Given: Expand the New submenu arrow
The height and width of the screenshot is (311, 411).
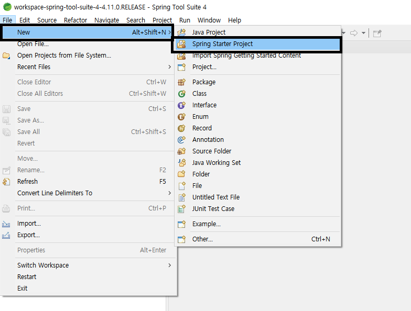Looking at the screenshot, I should [170, 32].
